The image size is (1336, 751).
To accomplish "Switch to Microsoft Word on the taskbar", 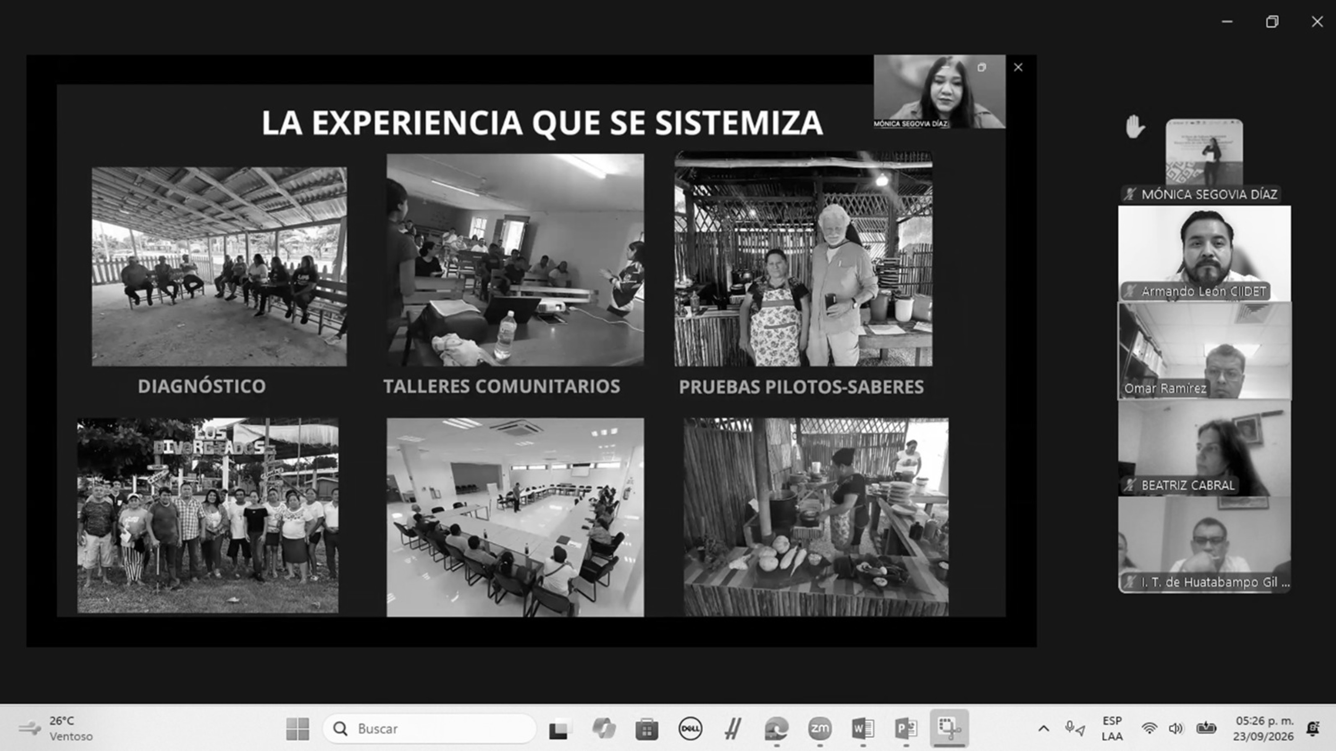I will (863, 729).
